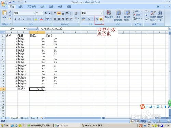Viewport: 171px width, 128px height.
Task: Click Internet Explorer quick launch icon
Action: coord(12,126)
